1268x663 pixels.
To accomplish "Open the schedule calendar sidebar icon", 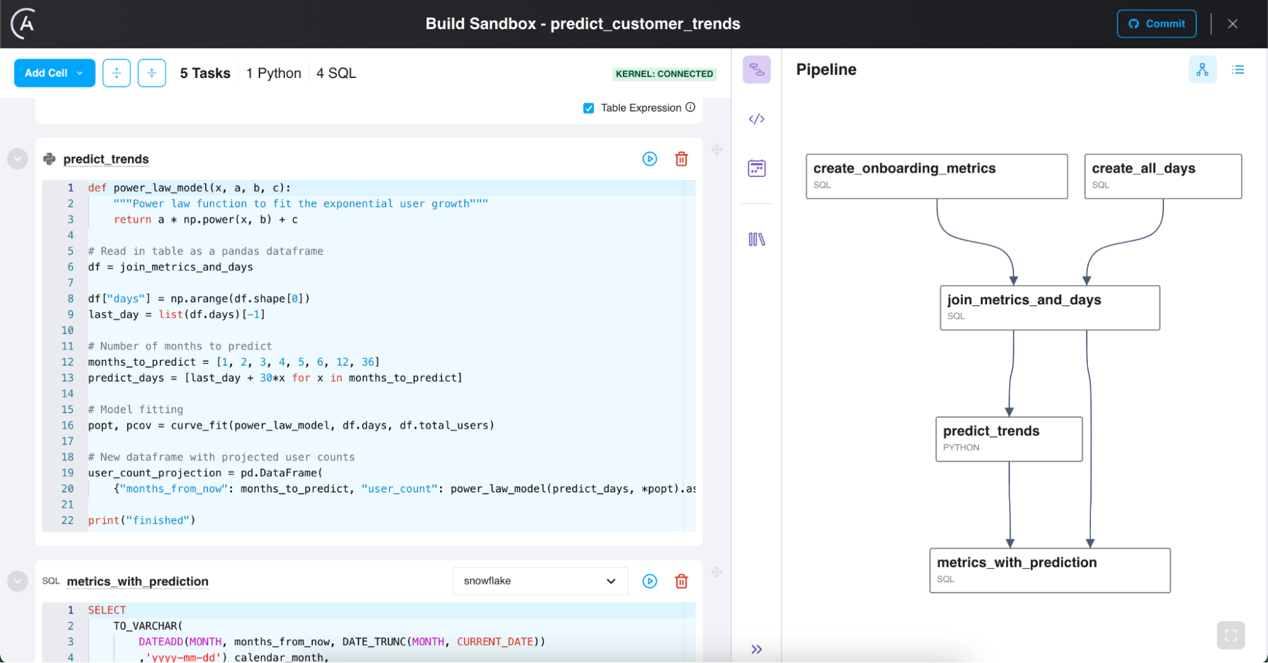I will point(757,168).
